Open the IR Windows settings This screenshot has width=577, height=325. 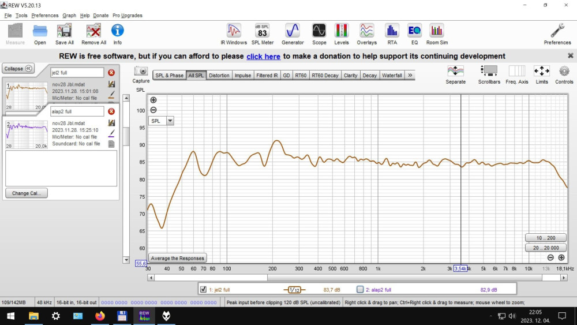(x=234, y=33)
